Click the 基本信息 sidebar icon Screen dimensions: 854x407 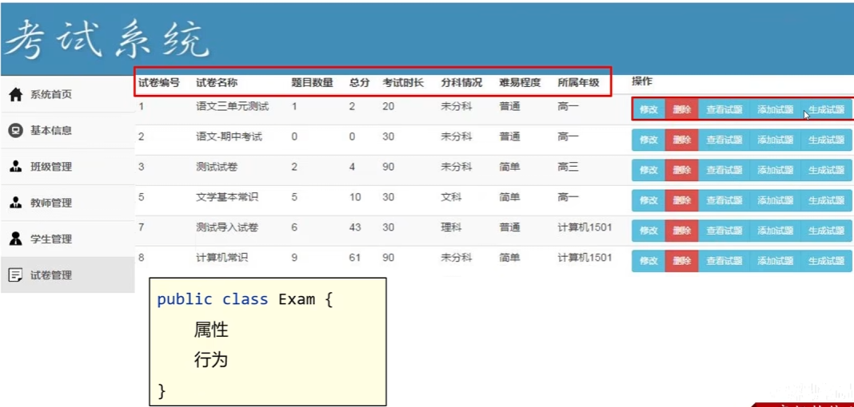point(16,130)
